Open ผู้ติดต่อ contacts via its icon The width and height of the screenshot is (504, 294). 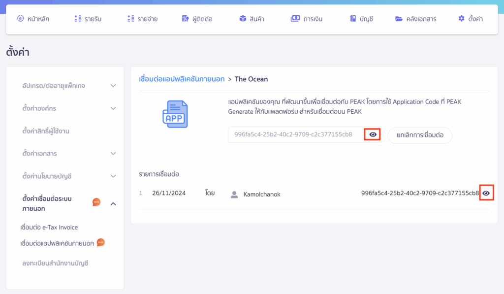(187, 18)
